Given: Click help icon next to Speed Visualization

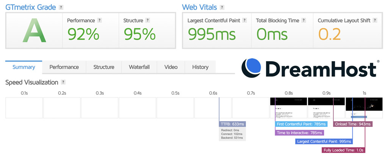Looking at the screenshot, I should pyautogui.click(x=63, y=82).
